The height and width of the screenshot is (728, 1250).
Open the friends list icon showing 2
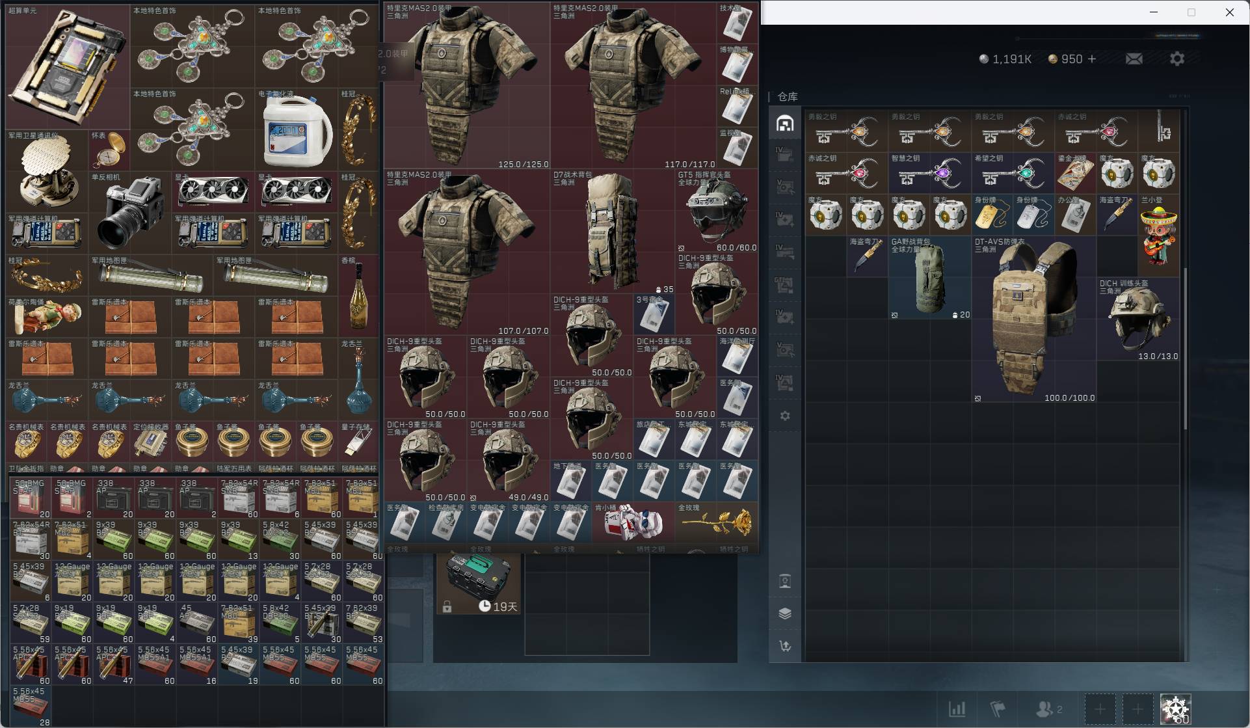(1048, 708)
